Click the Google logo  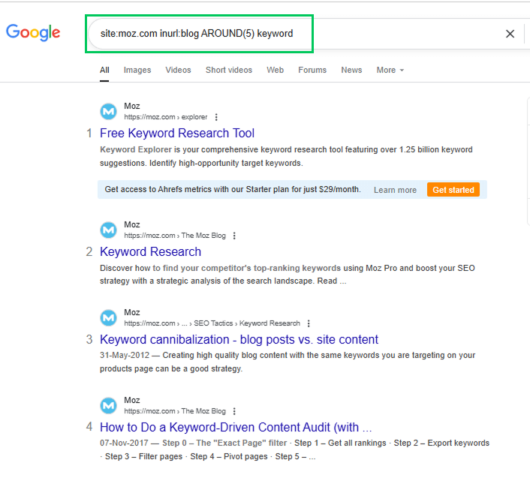click(33, 32)
